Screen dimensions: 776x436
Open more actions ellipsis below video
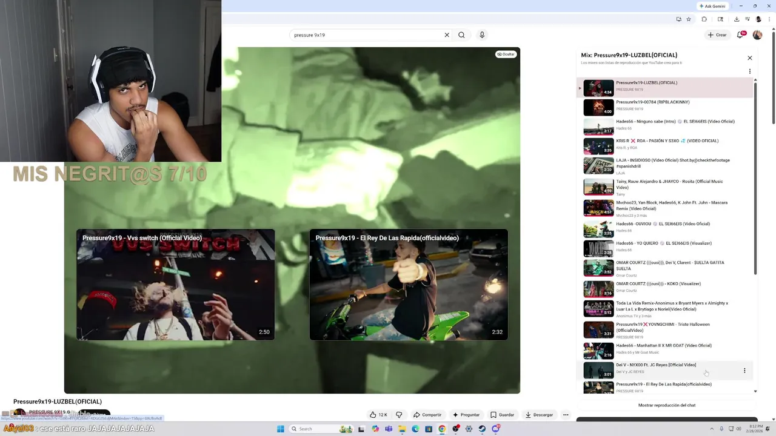click(566, 415)
